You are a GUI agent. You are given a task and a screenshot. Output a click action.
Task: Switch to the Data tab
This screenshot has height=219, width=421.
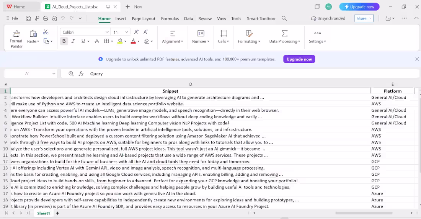[188, 18]
